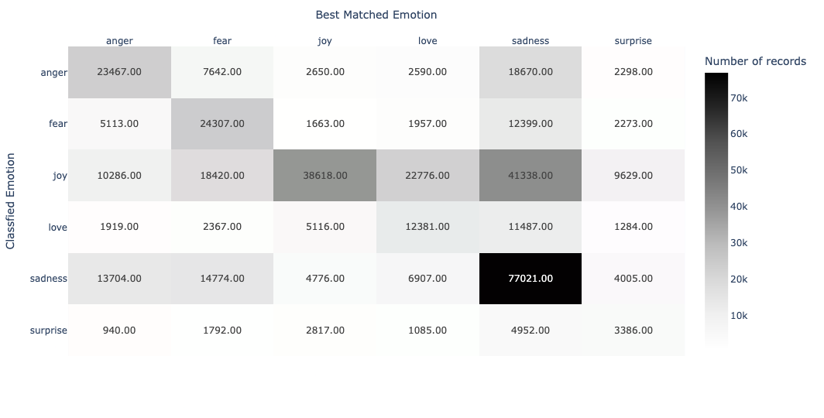This screenshot has height=418, width=824.
Task: Click the 'surprise' row label on y-axis
Action: click(x=48, y=331)
